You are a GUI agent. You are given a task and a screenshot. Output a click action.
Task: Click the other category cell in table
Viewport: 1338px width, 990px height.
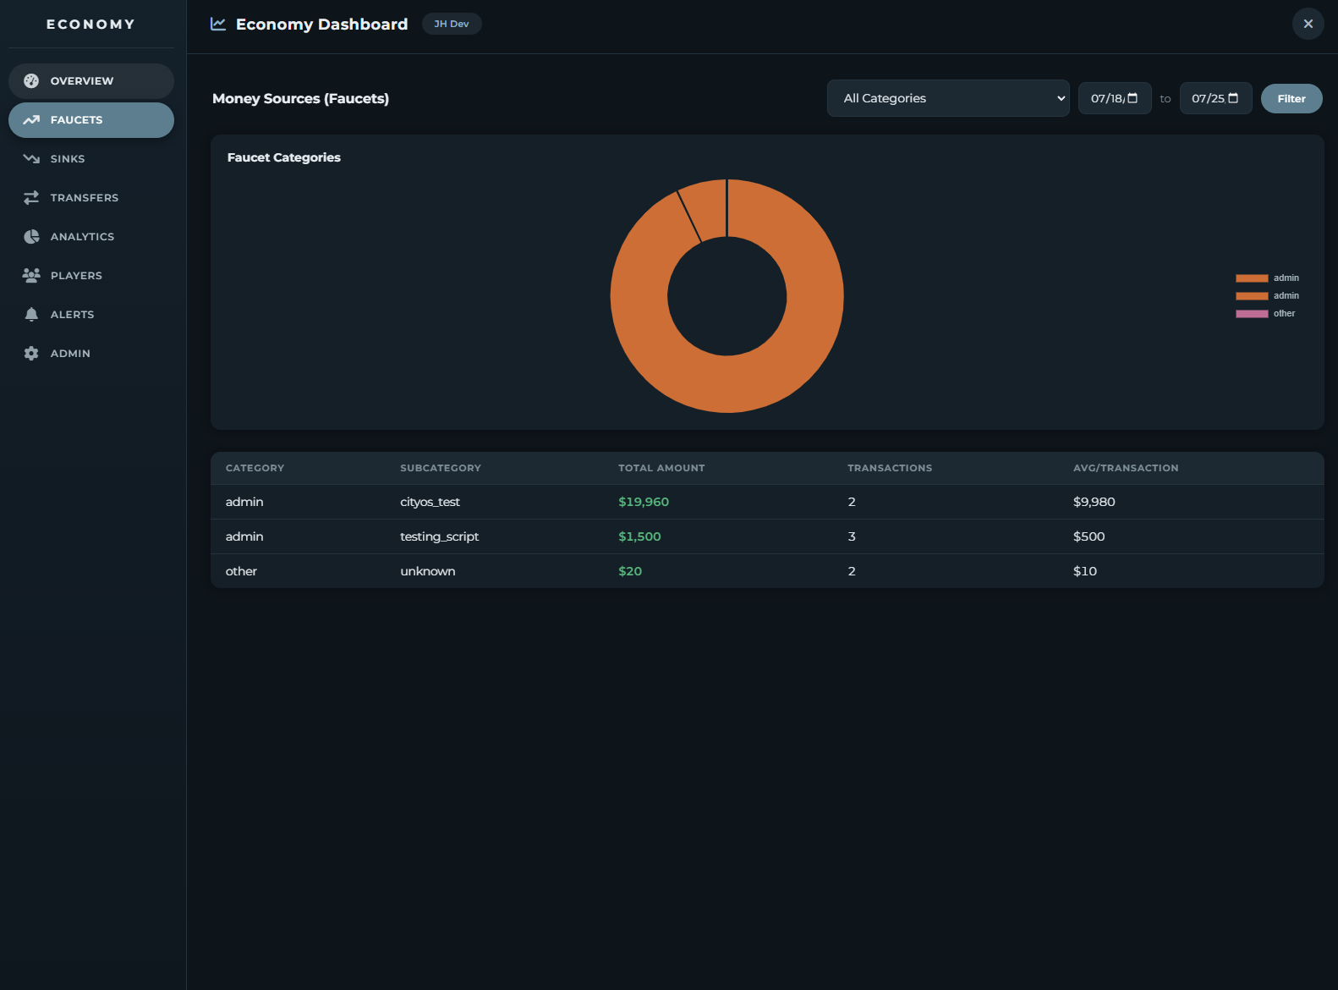(241, 571)
